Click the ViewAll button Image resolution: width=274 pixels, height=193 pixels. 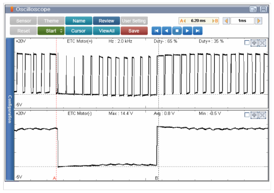pyautogui.click(x=106, y=31)
